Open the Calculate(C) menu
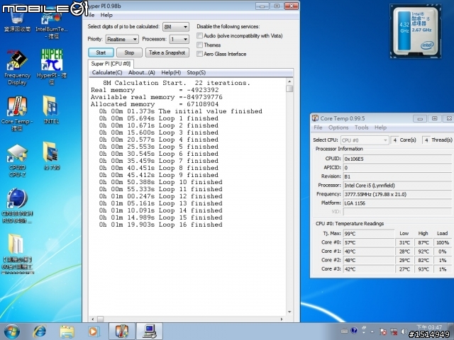 click(x=107, y=72)
